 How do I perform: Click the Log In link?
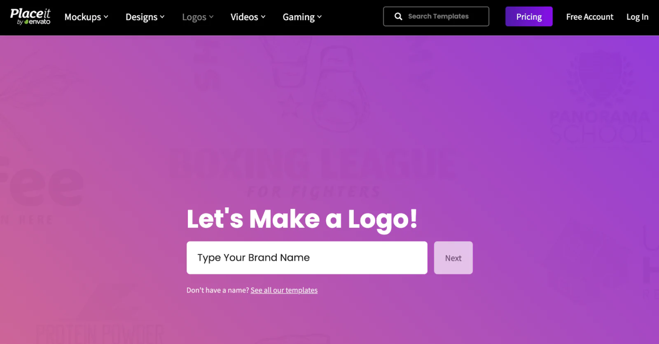[637, 17]
